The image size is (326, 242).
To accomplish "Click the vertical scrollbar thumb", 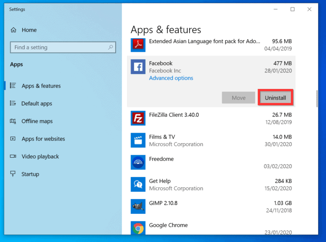I will 317,99.
